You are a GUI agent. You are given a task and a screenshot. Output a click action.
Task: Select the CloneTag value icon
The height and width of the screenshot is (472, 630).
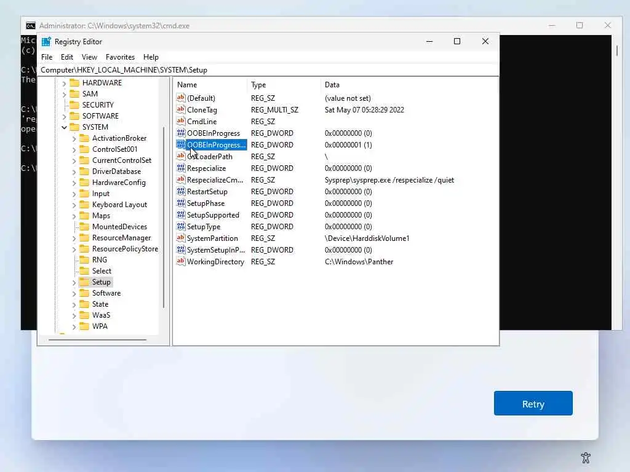point(181,109)
